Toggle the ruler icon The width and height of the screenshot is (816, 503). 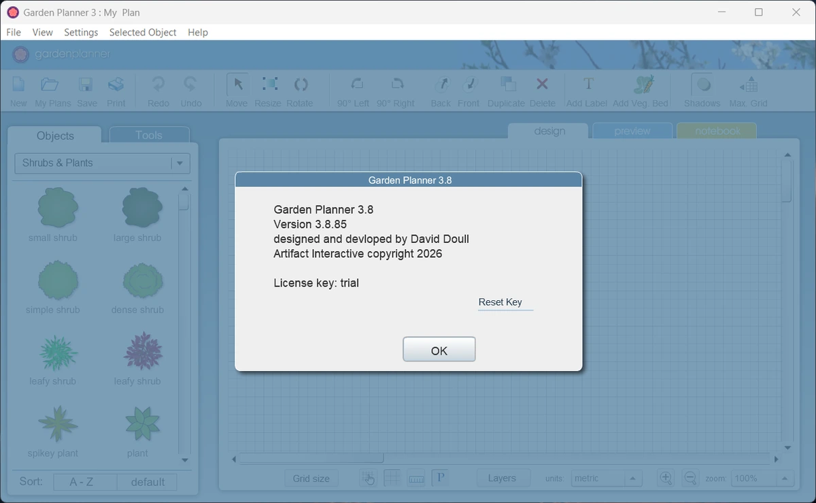[416, 478]
